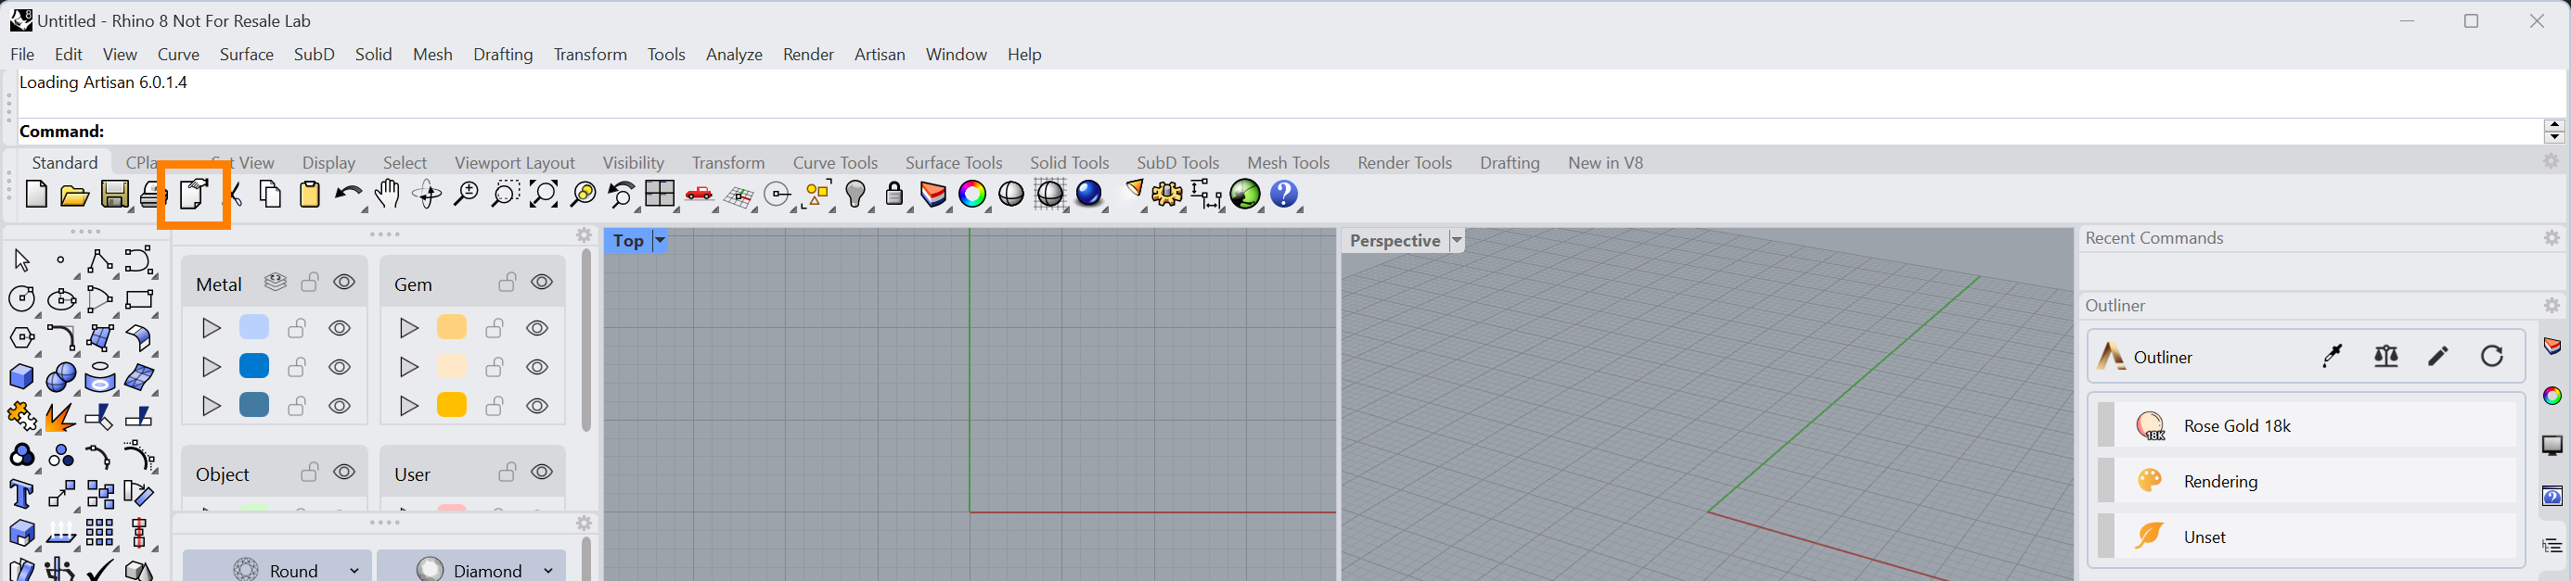
Task: Click the Undo arrow icon
Action: tap(347, 195)
